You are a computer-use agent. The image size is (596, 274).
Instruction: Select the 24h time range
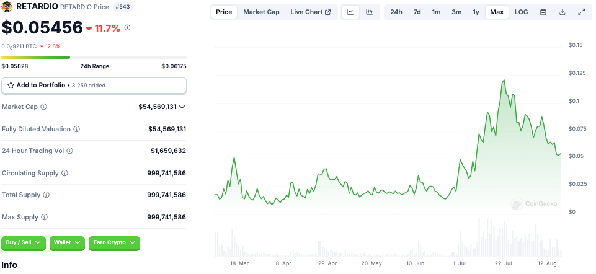(396, 12)
